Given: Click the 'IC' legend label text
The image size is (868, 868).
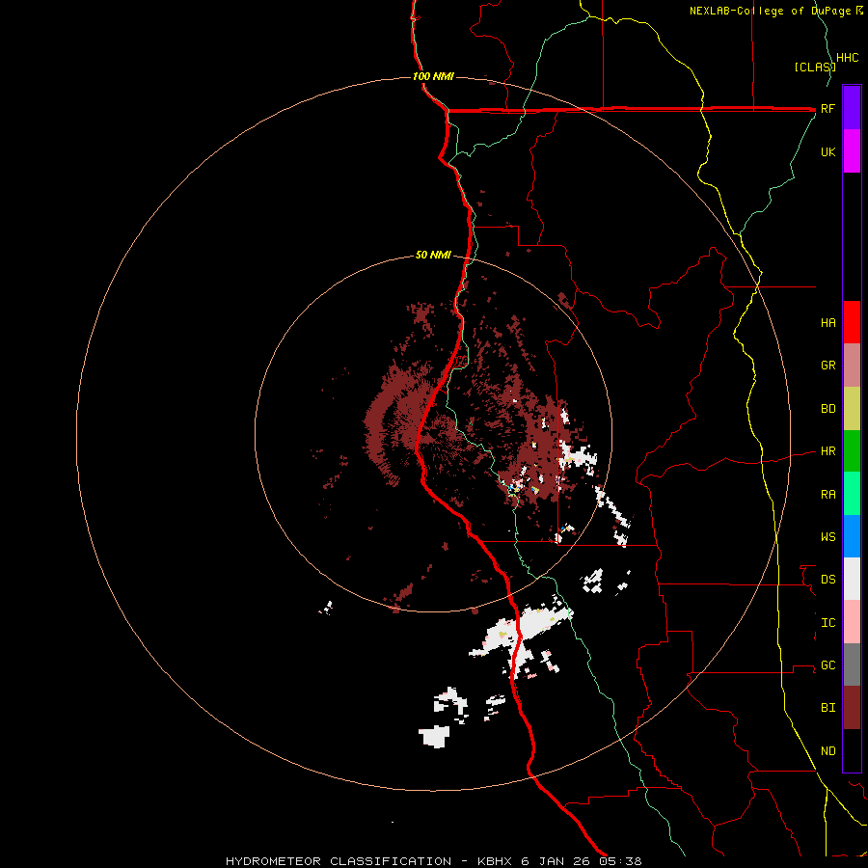Looking at the screenshot, I should 827,623.
